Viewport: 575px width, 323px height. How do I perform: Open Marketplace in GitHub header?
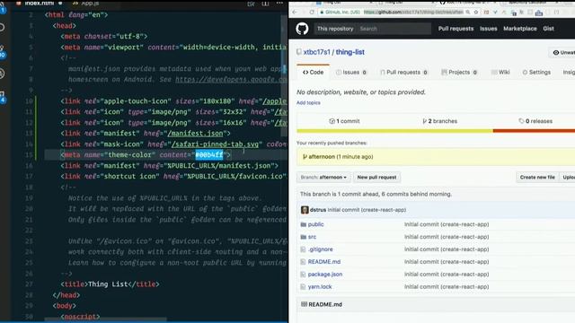(x=520, y=29)
